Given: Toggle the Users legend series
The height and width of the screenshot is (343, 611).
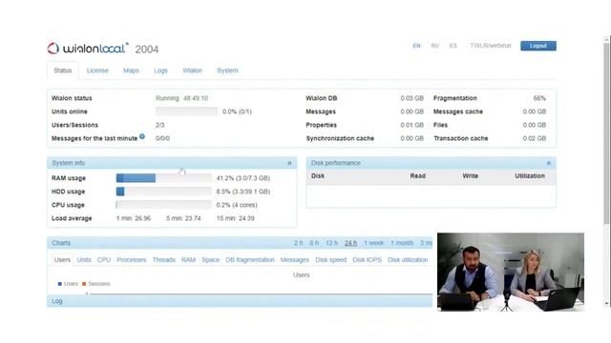Looking at the screenshot, I should click(68, 284).
